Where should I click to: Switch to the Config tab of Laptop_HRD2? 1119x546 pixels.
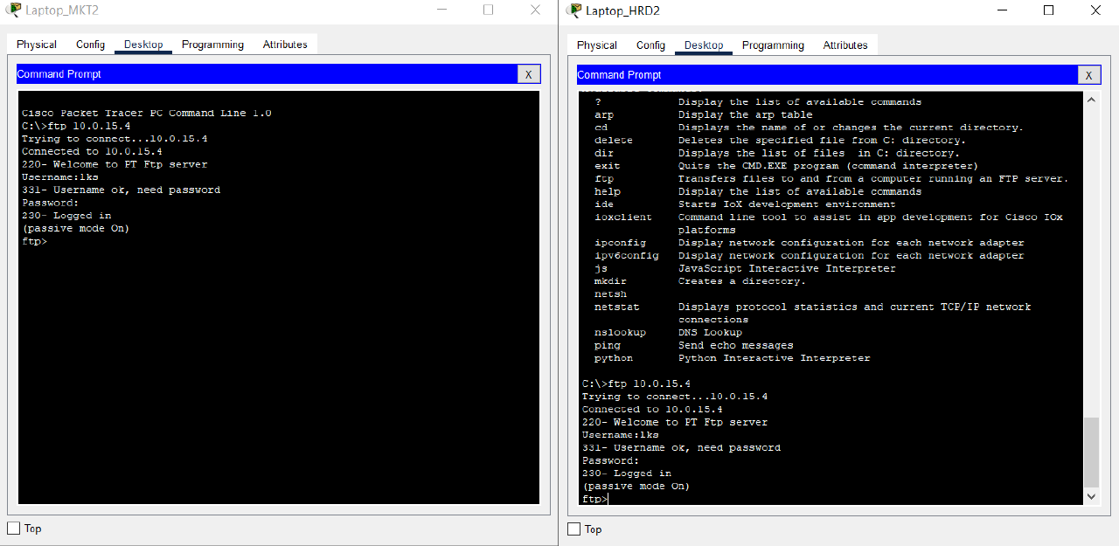click(x=650, y=45)
